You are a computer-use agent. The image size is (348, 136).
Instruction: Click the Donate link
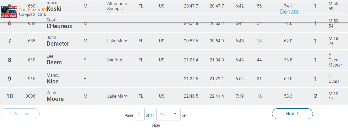pos(289,12)
